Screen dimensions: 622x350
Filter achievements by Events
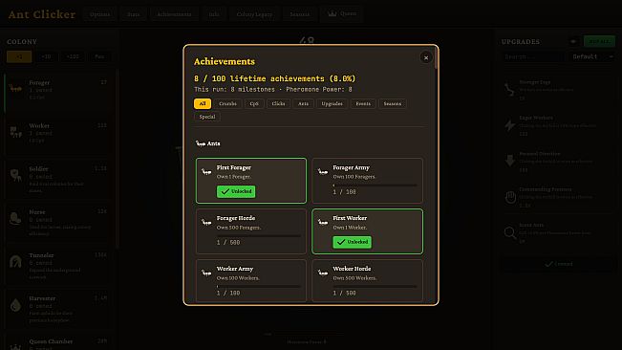click(363, 103)
